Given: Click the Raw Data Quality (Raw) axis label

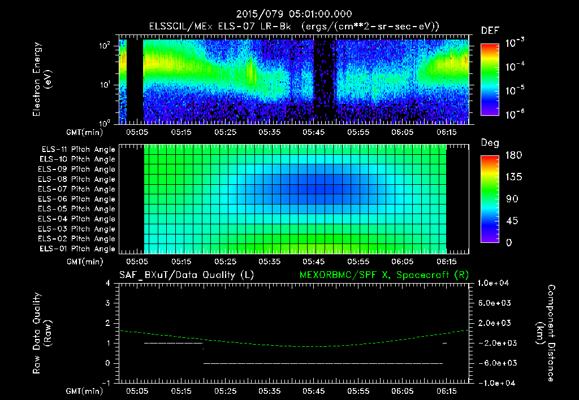Looking at the screenshot, I should coord(42,333).
